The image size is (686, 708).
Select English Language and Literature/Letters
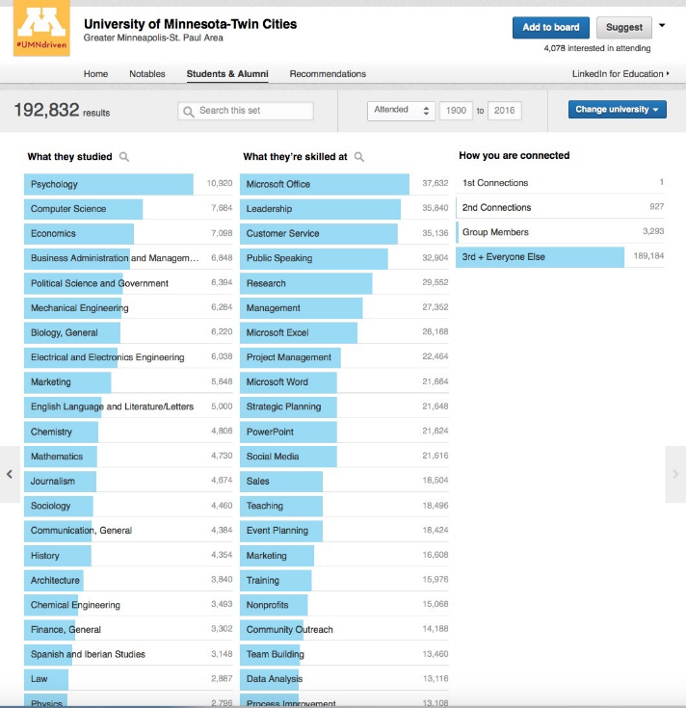coord(128,406)
